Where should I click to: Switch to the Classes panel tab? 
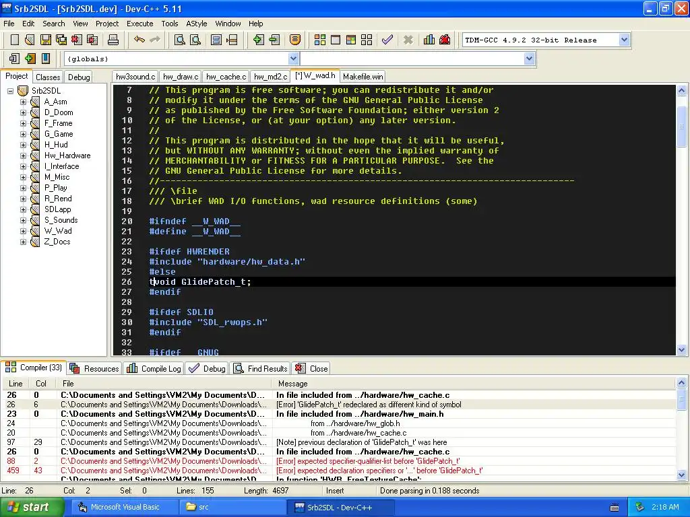click(x=48, y=77)
